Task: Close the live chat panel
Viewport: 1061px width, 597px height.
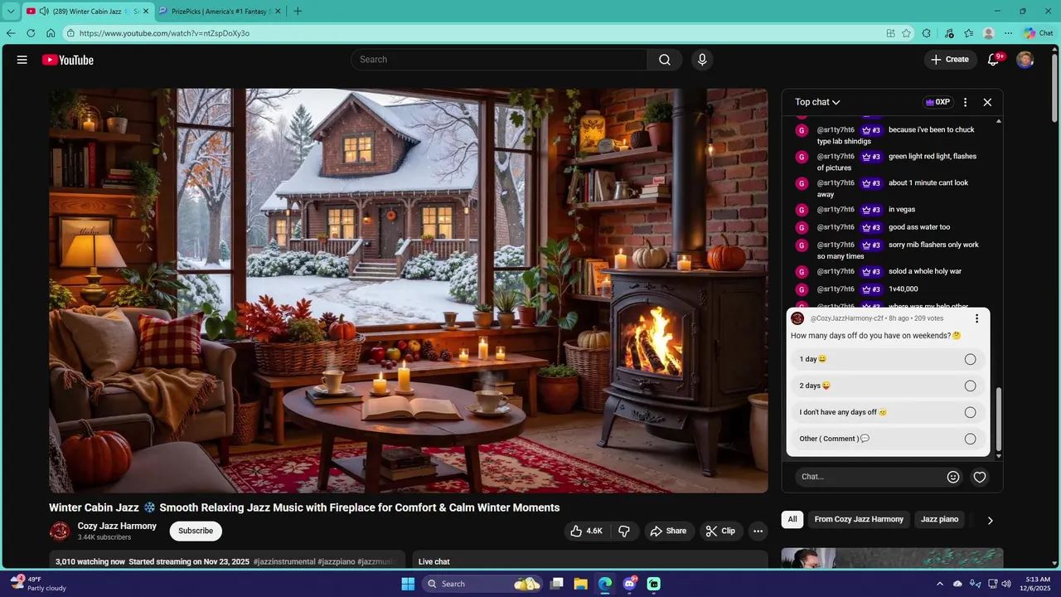Action: tap(987, 102)
